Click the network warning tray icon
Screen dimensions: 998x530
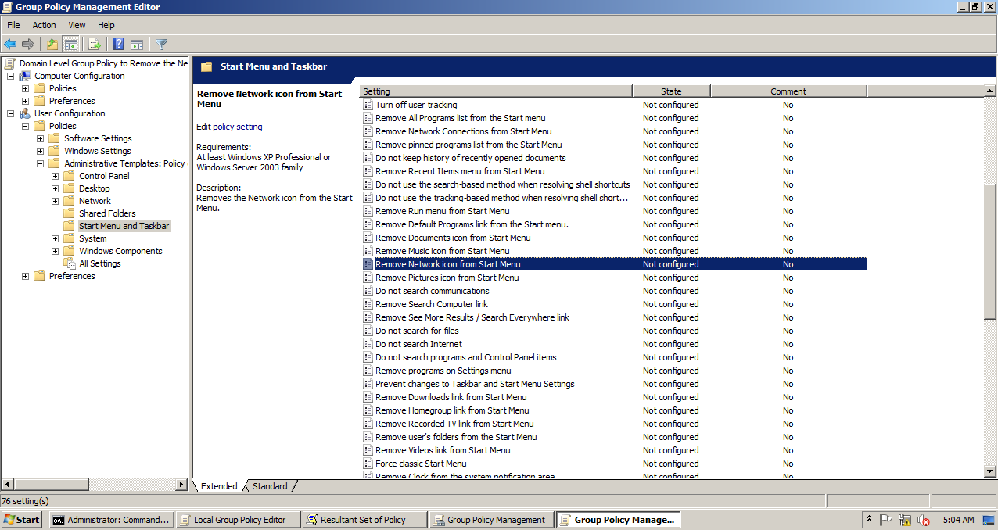coord(905,519)
